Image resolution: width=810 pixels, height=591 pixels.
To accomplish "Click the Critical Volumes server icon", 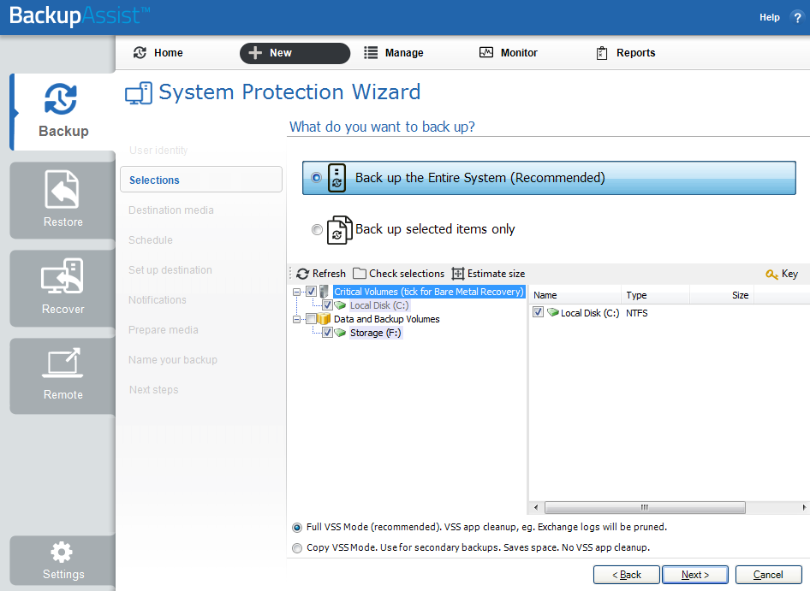I will click(x=324, y=292).
